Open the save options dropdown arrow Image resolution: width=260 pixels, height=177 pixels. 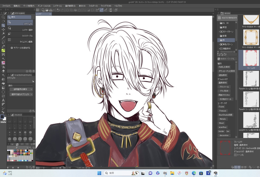tap(54, 10)
